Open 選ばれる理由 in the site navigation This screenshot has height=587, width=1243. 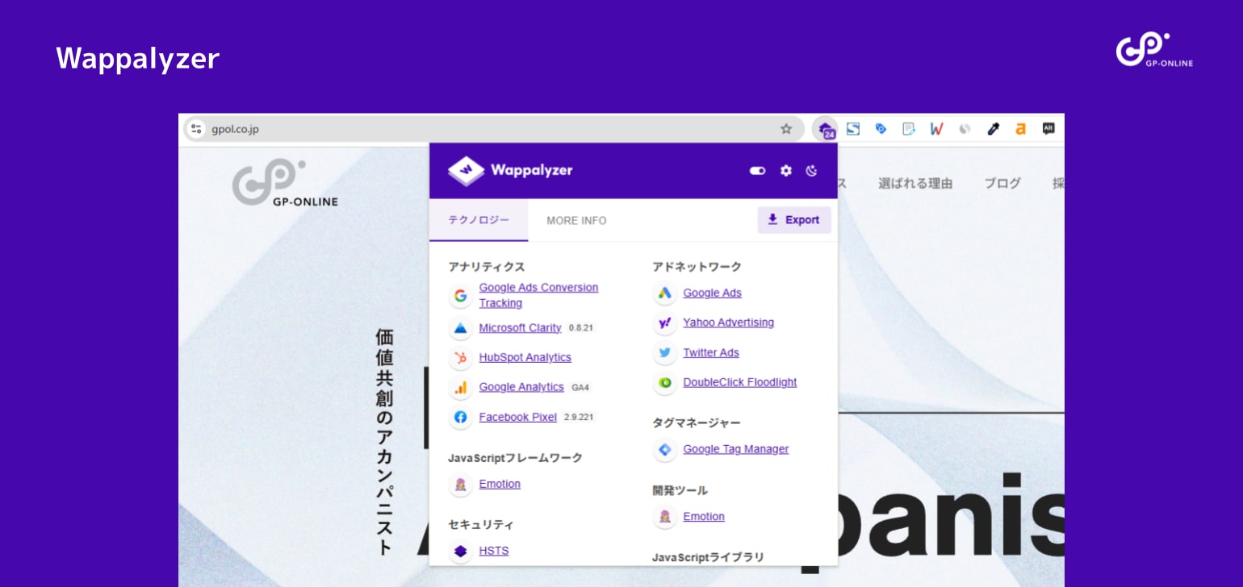(915, 183)
